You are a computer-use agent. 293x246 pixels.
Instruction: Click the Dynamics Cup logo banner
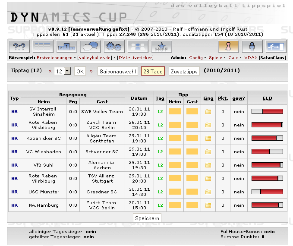tap(148, 13)
